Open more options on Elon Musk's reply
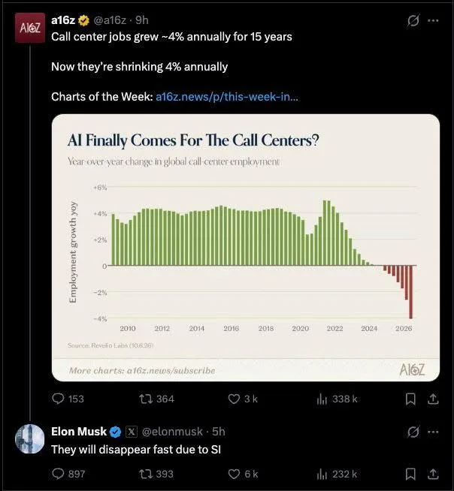 (x=433, y=432)
